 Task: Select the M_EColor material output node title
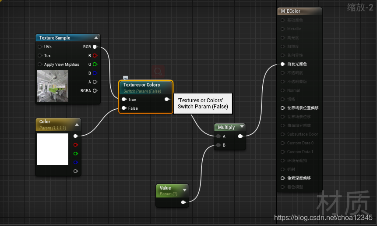pos(291,11)
